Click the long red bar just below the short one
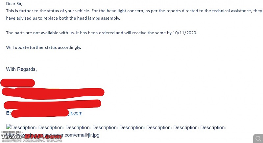This screenshot has width=263, height=143. tap(53, 93)
